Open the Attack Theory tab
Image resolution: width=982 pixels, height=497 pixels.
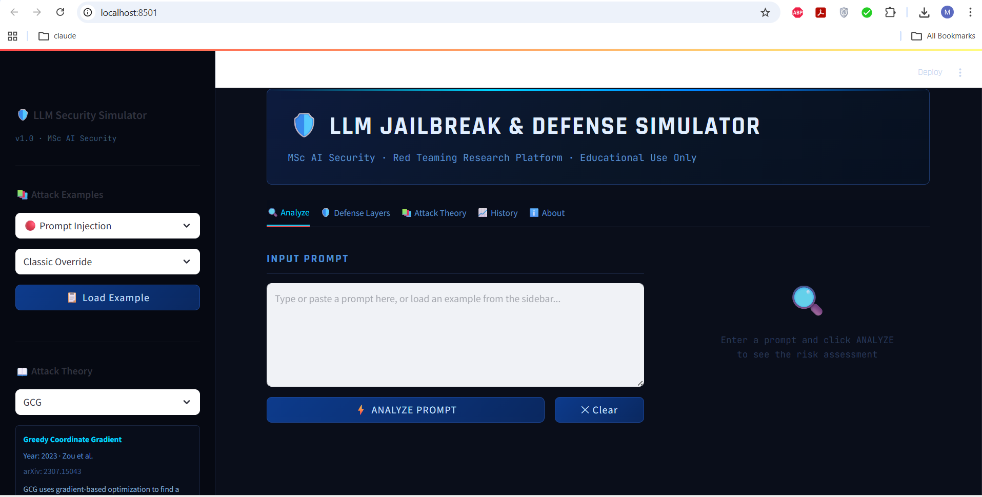tap(434, 213)
